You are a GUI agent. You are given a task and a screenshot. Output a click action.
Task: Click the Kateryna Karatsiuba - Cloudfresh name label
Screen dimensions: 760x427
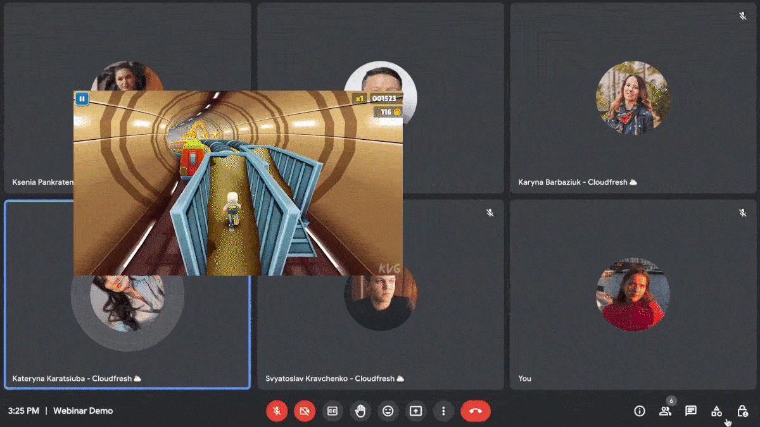click(x=77, y=378)
